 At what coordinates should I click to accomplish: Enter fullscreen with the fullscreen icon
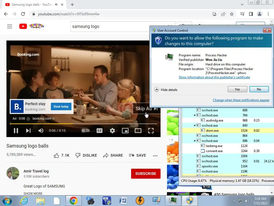pyautogui.click(x=151, y=131)
